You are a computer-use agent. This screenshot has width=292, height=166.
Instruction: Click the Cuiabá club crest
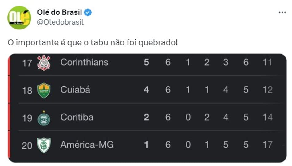click(x=44, y=90)
